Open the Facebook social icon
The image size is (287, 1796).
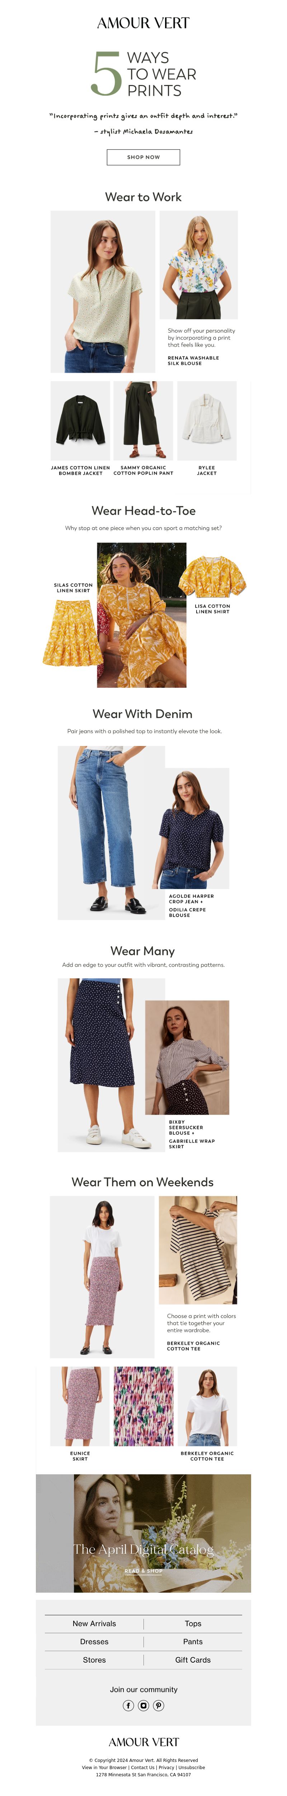[x=128, y=1705]
